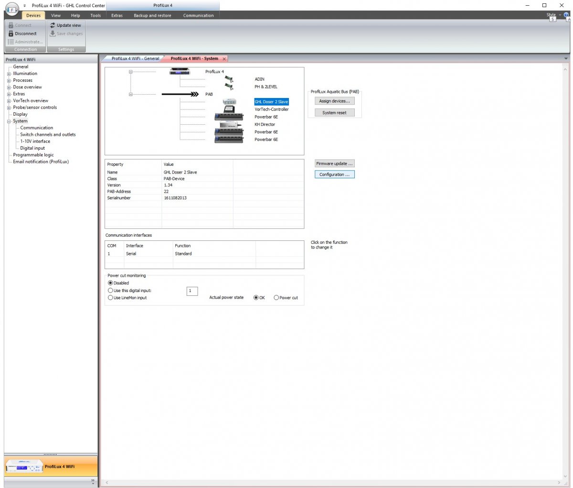Image resolution: width=573 pixels, height=488 pixels.
Task: Open the Help ribbon tab
Action: tap(75, 15)
